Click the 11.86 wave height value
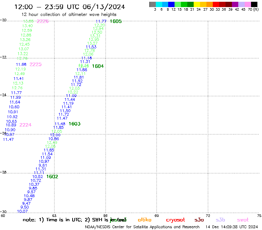Image resolution: width=262 pixels, height=230 pixels. [82, 70]
